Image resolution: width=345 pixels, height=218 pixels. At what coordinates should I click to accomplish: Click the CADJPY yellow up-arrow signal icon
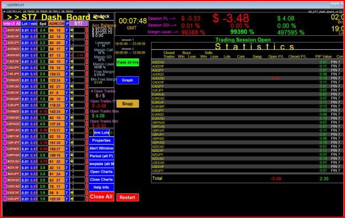coord(72,67)
